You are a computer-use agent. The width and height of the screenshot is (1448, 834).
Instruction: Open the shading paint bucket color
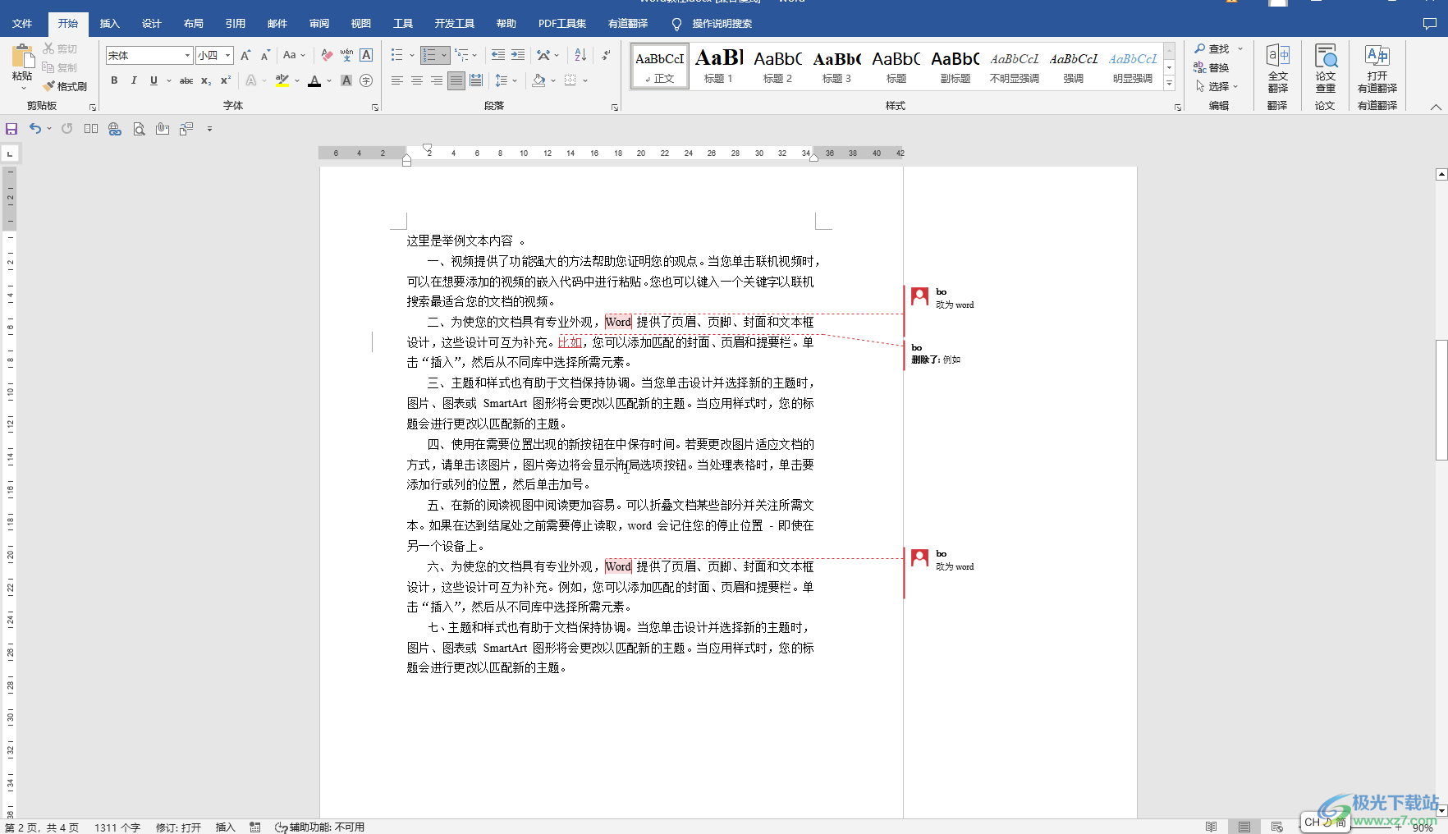coord(538,80)
